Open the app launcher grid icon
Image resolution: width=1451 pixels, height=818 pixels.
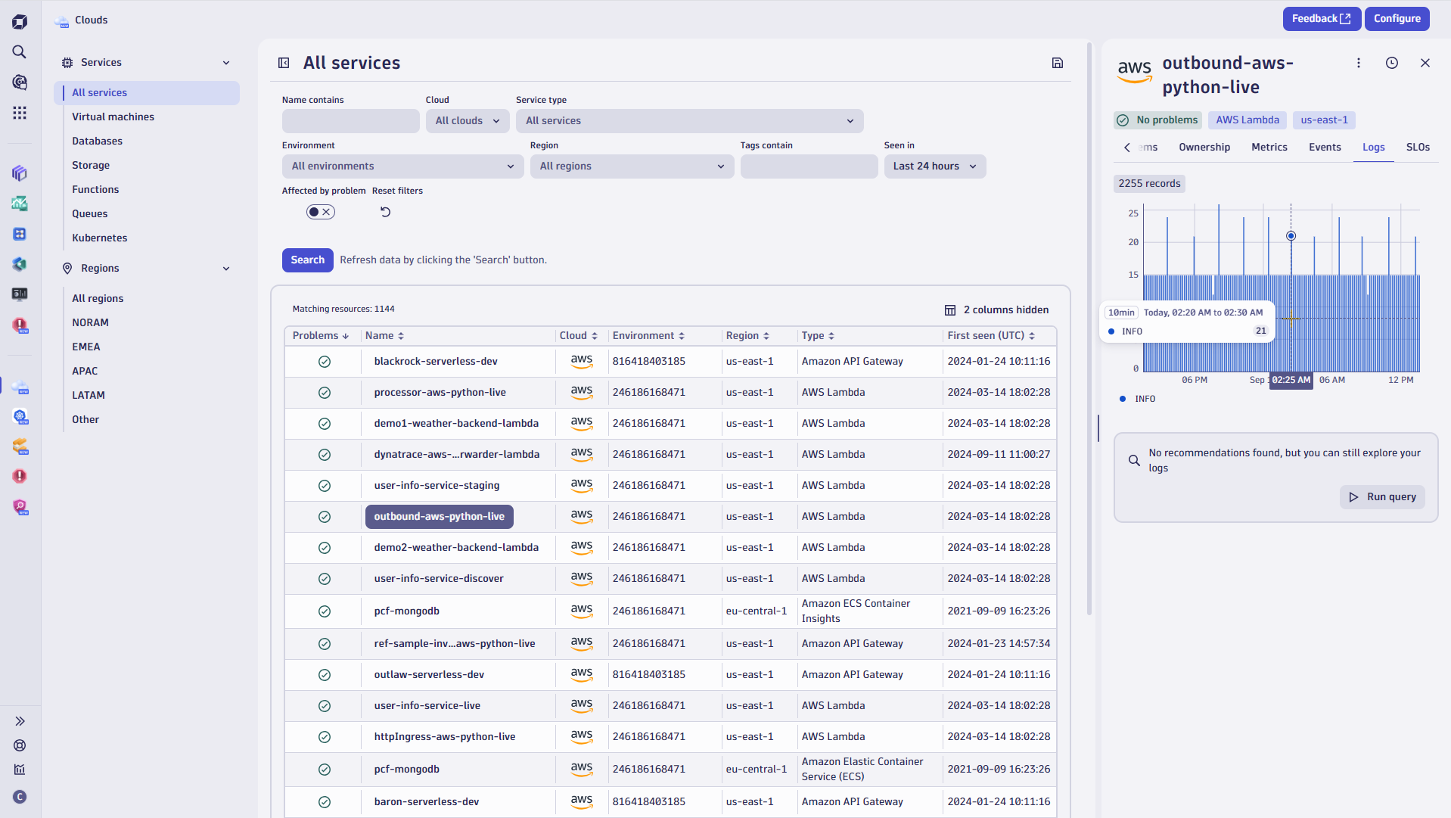(20, 113)
